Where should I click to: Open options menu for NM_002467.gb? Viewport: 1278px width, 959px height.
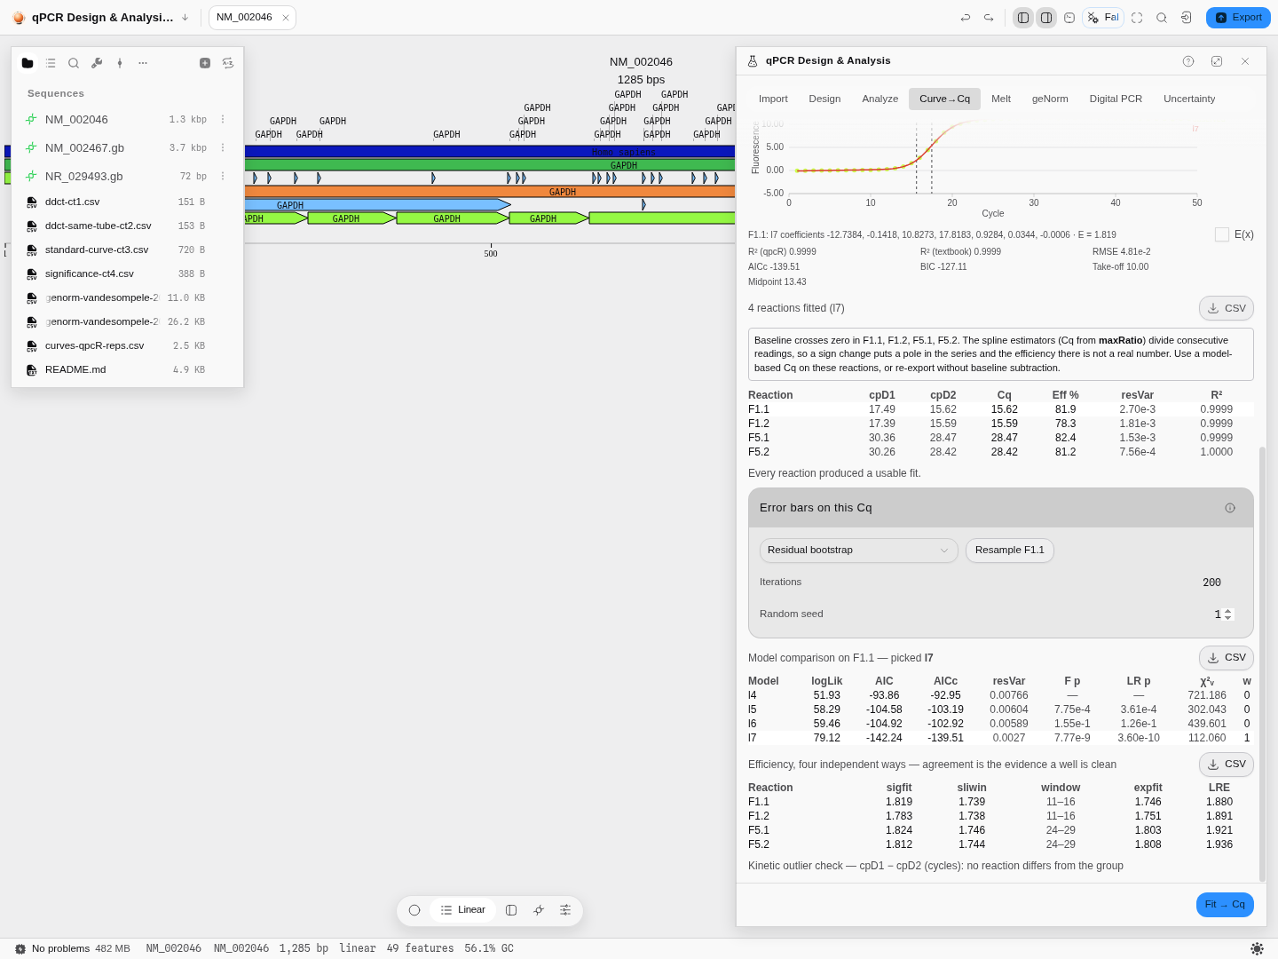223,148
